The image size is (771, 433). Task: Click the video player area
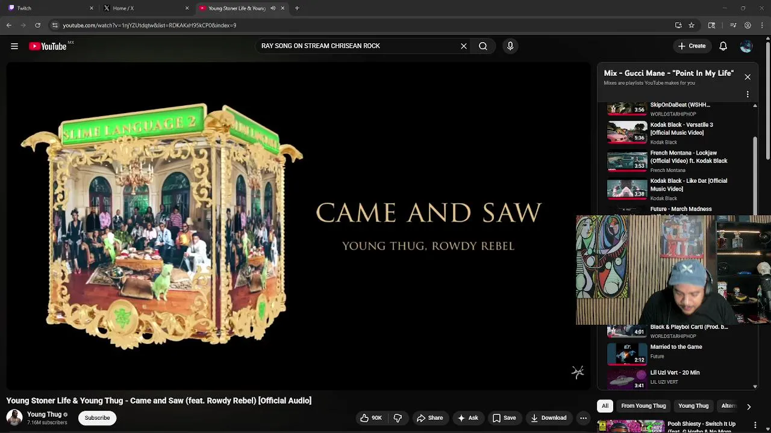tap(299, 226)
